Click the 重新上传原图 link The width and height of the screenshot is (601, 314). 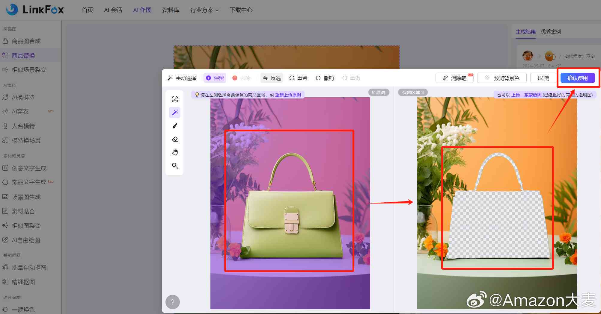[x=288, y=95]
